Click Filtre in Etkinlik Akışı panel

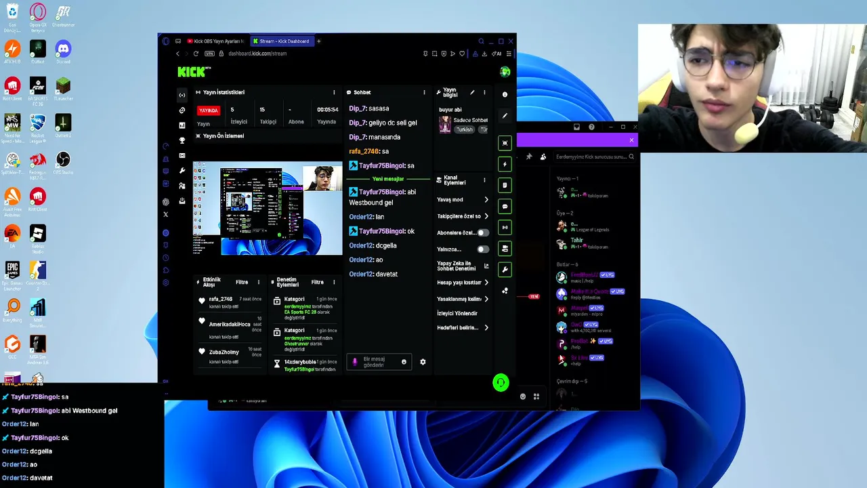tap(242, 282)
